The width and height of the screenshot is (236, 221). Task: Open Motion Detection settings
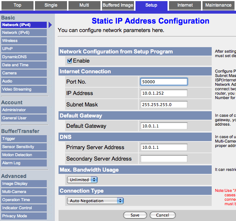click(x=24, y=155)
